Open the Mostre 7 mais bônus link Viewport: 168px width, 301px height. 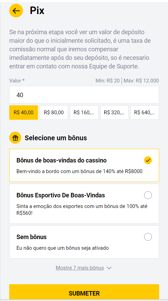point(80,268)
